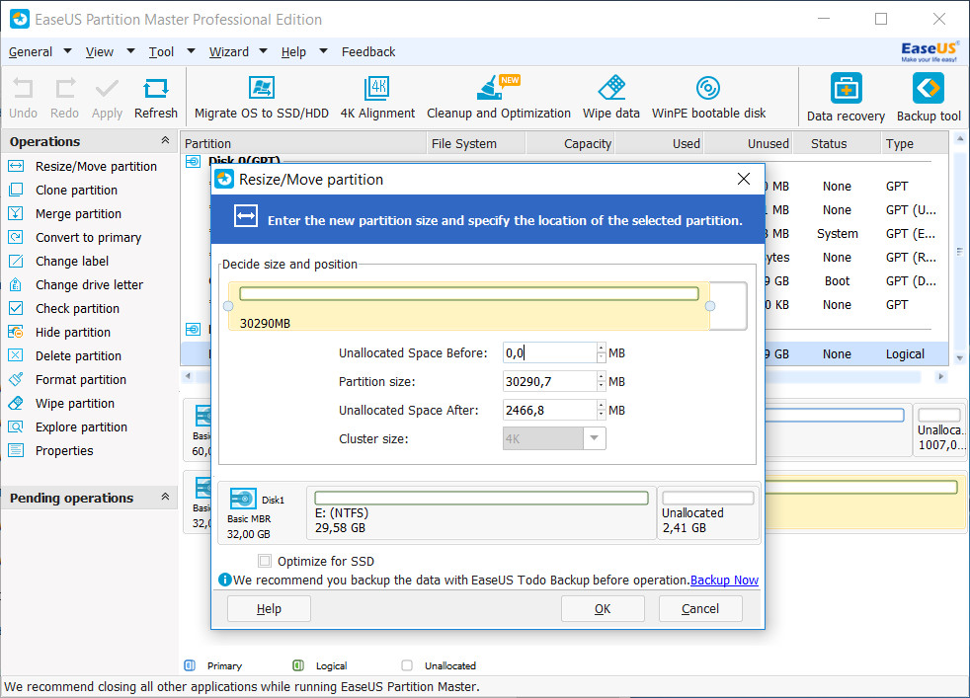Collapse the Operations panel
970x698 pixels.
[x=165, y=140]
